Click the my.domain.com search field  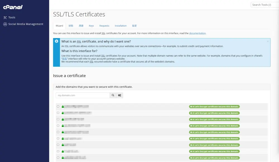(83, 95)
